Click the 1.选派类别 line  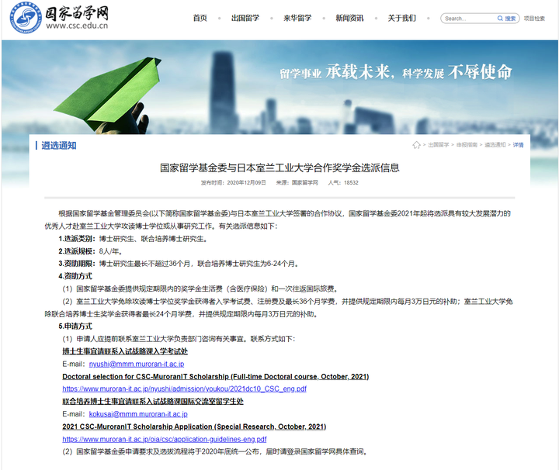(x=133, y=239)
